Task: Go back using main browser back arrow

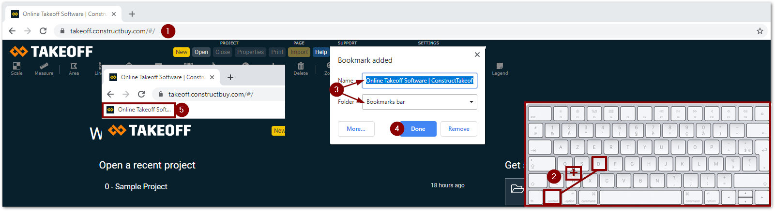Action: pyautogui.click(x=12, y=31)
